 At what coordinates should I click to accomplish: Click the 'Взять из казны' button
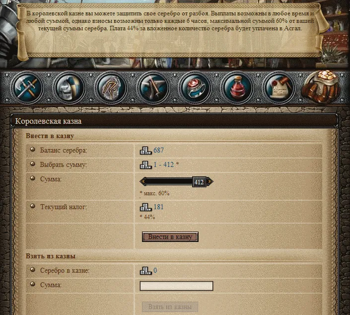point(170,307)
